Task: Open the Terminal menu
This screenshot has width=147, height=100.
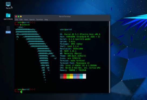Action: coord(39,20)
